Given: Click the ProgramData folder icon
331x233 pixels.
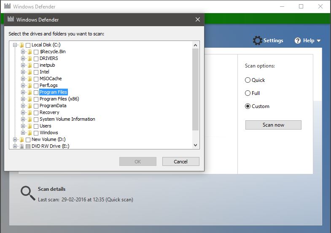Looking at the screenshot, I should (30, 106).
